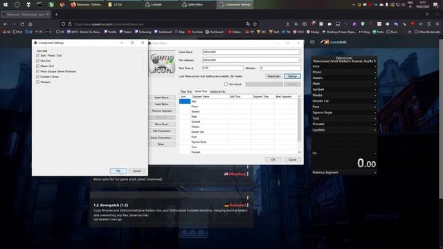This screenshot has height=249, width=443.
Task: Click the Deactivate button in Splits Editor
Action: (x=273, y=76)
